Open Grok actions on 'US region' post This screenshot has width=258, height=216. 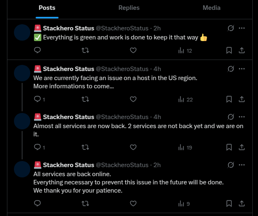[231, 69]
